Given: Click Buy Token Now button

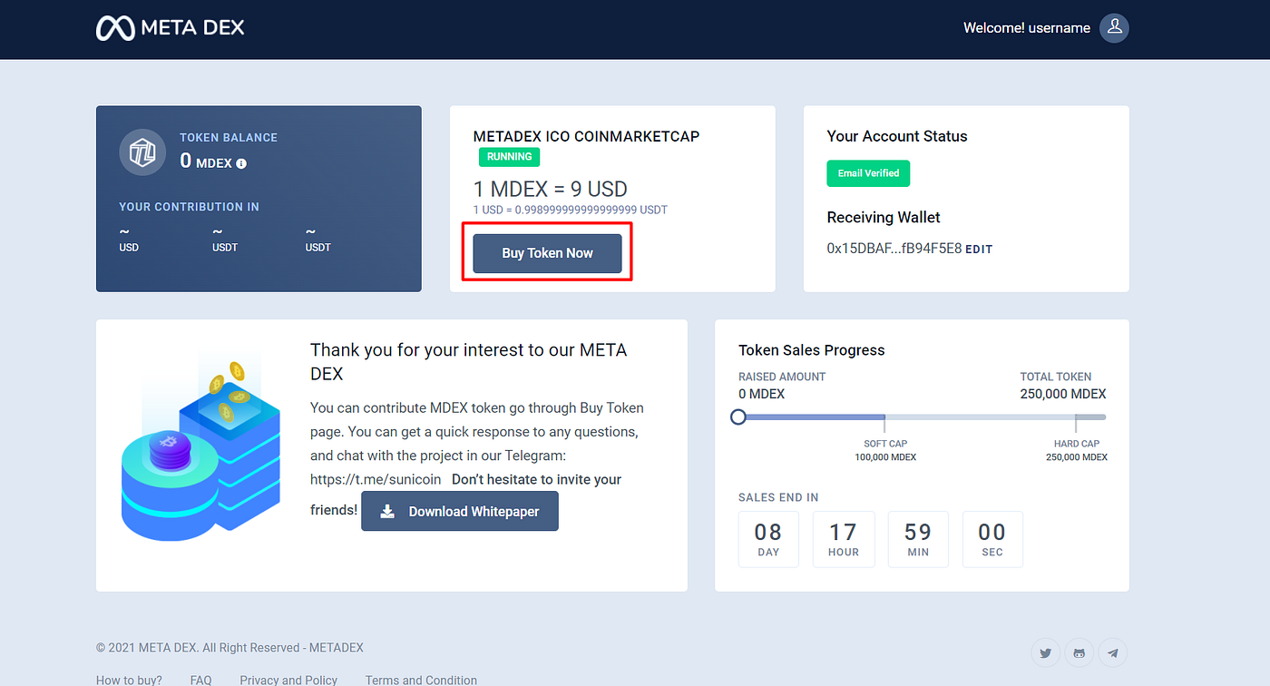Looking at the screenshot, I should [547, 253].
